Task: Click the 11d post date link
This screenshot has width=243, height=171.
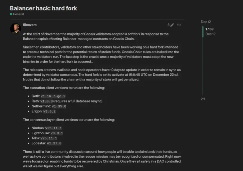Action: tap(179, 25)
